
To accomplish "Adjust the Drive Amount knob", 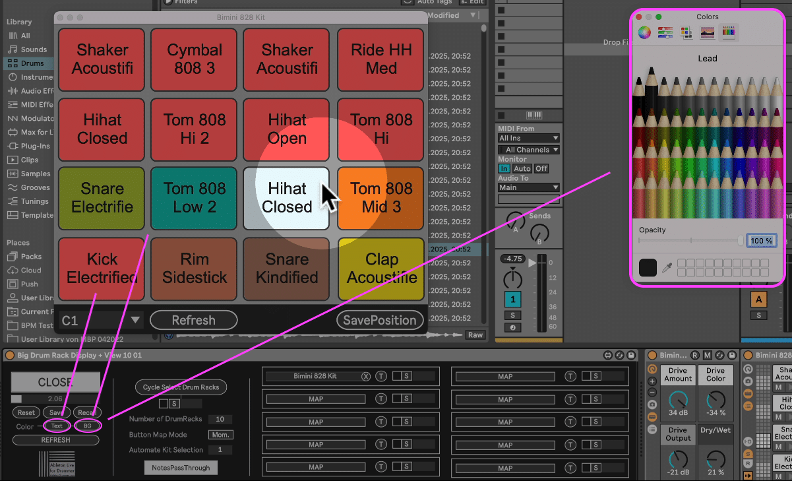I will coord(678,400).
